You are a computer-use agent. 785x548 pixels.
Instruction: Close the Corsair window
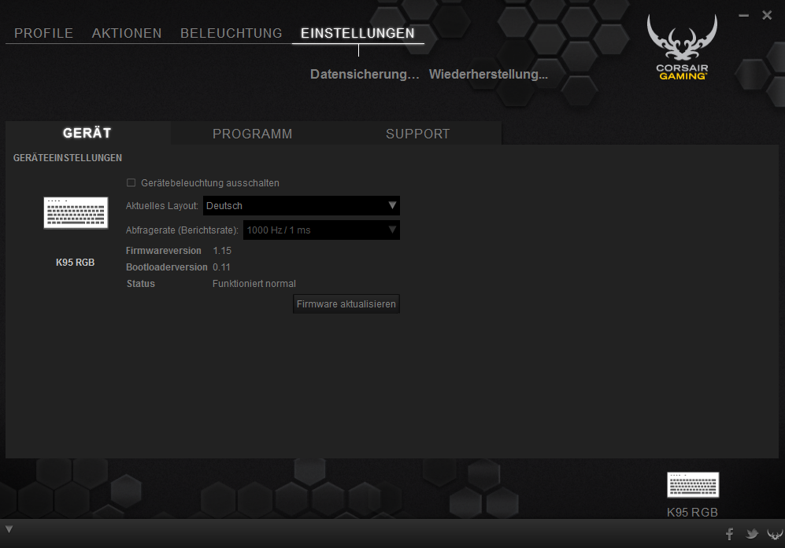coord(767,16)
